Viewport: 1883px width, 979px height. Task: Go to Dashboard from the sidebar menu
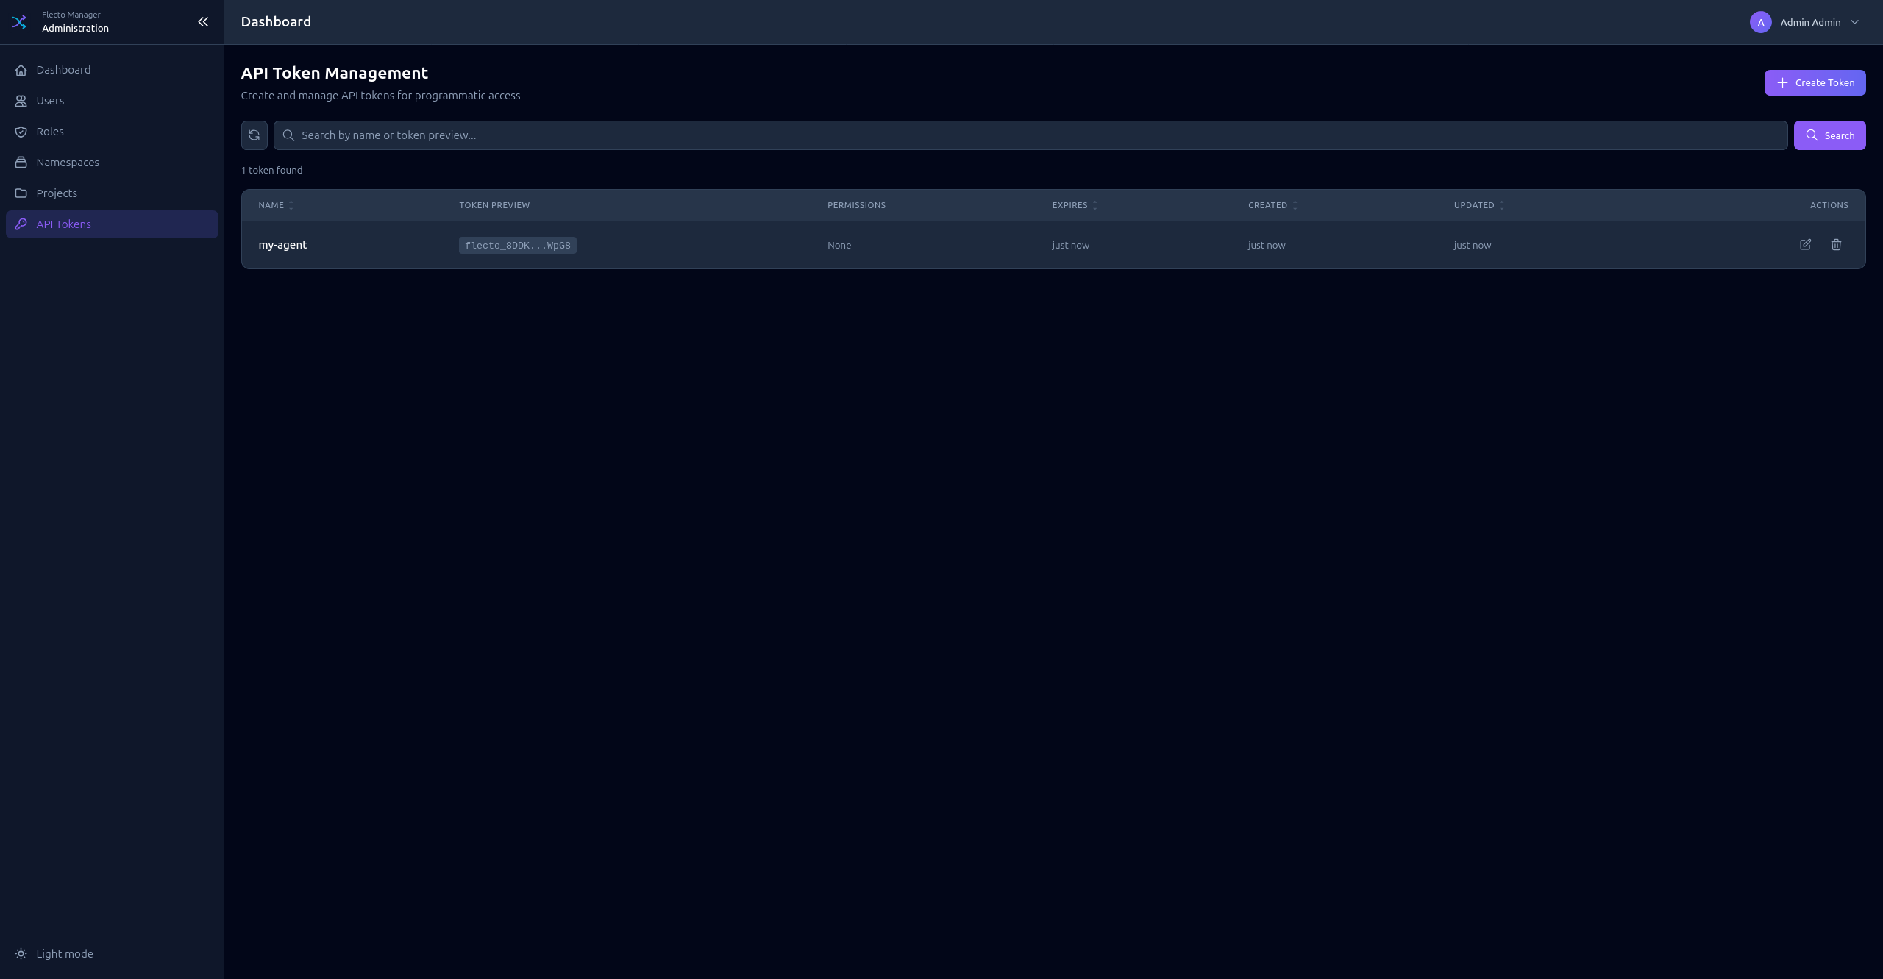[x=63, y=70]
